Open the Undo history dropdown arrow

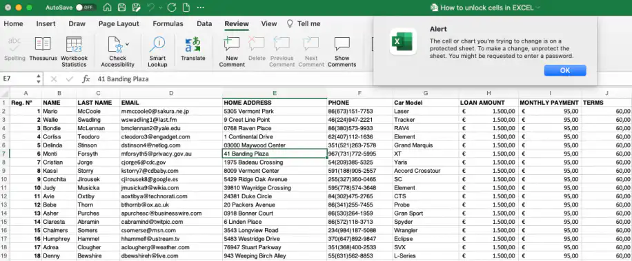(x=161, y=8)
